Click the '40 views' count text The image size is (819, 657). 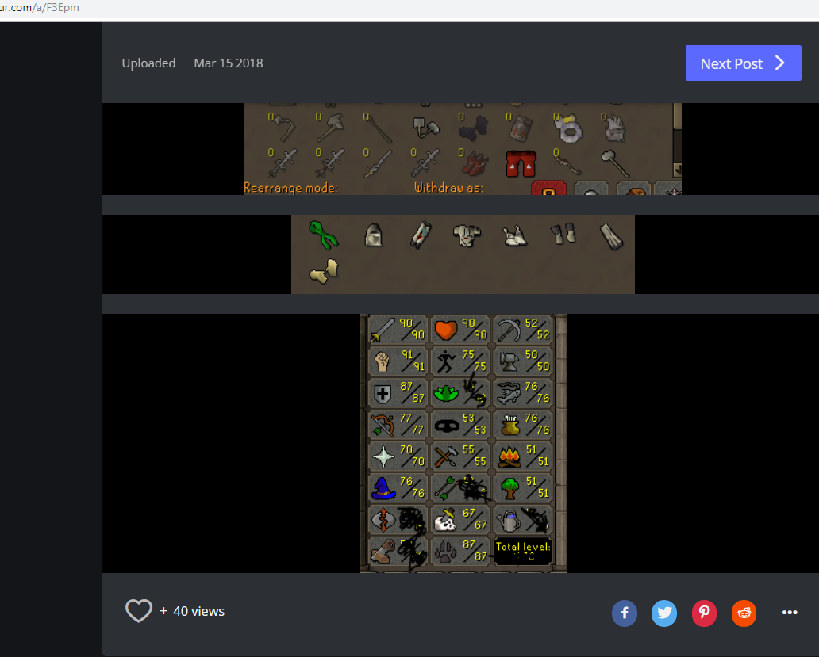click(x=198, y=611)
